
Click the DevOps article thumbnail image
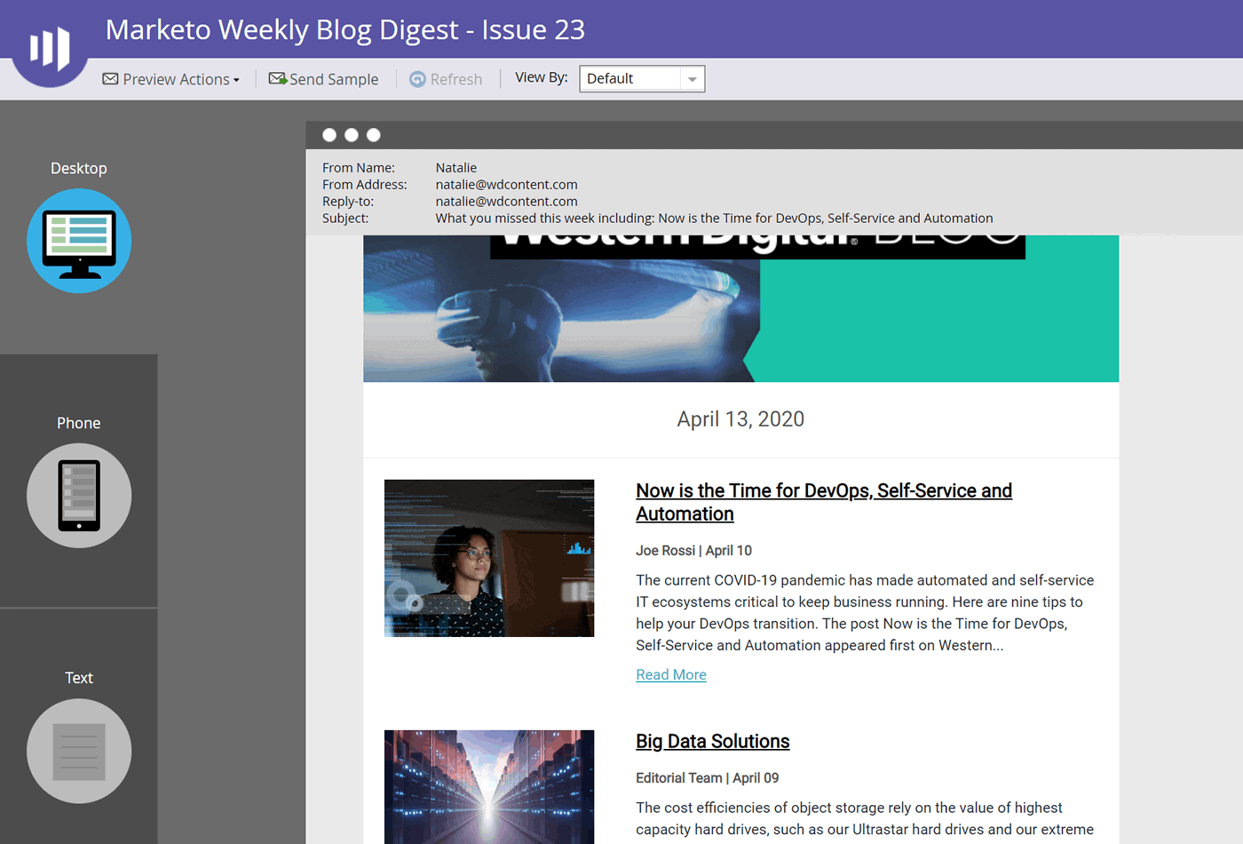489,558
